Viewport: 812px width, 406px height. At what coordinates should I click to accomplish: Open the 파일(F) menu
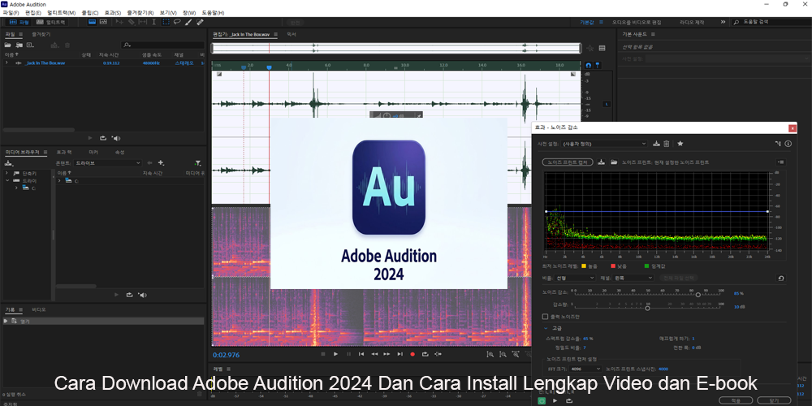click(x=11, y=12)
